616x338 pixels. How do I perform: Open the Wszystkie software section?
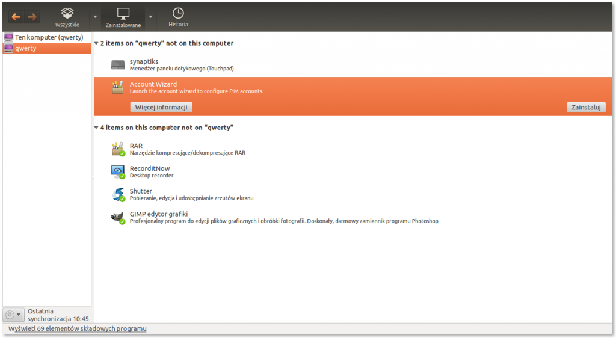pyautogui.click(x=67, y=17)
